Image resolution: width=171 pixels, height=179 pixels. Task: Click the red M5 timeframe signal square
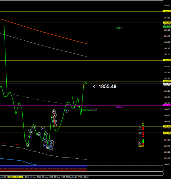[x=143, y=127]
